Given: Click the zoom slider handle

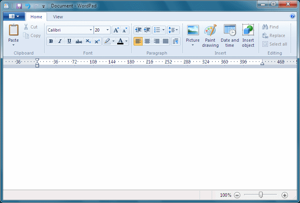Looking at the screenshot, I should click(x=261, y=195).
